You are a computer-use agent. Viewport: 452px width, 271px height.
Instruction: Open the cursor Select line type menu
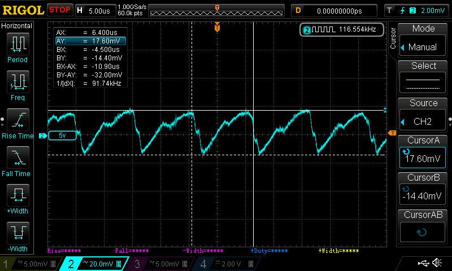point(424,78)
